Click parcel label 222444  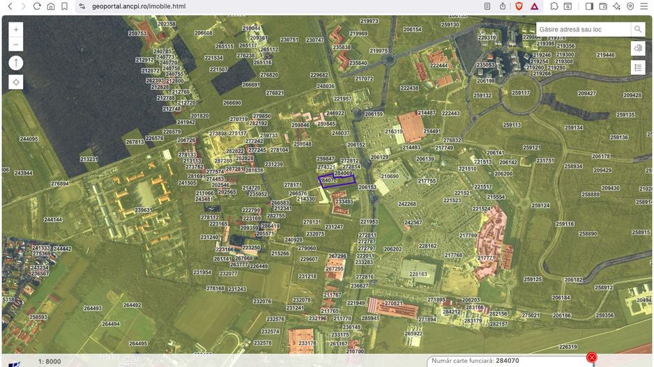[439, 65]
